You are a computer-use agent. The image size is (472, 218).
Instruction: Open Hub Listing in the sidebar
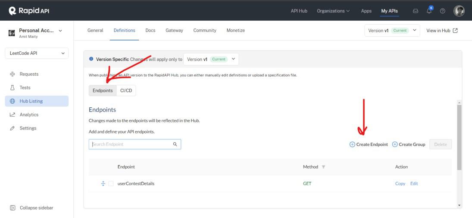pyautogui.click(x=37, y=101)
